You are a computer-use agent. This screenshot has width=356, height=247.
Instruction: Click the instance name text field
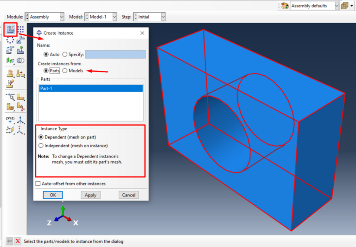pyautogui.click(x=115, y=54)
